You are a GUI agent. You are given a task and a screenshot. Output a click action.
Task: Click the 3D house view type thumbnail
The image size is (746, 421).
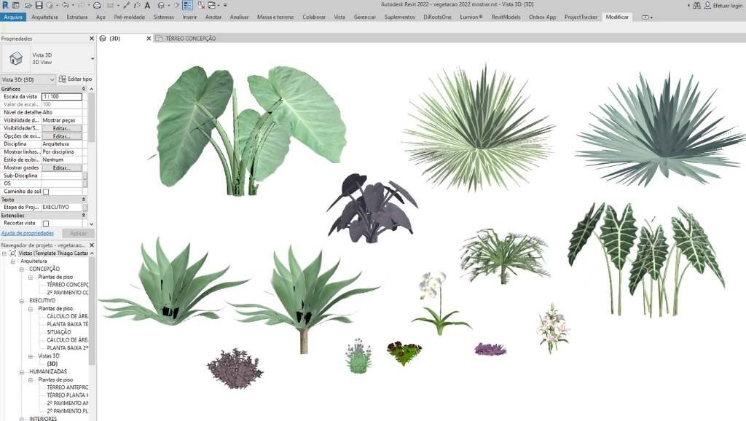click(x=16, y=58)
